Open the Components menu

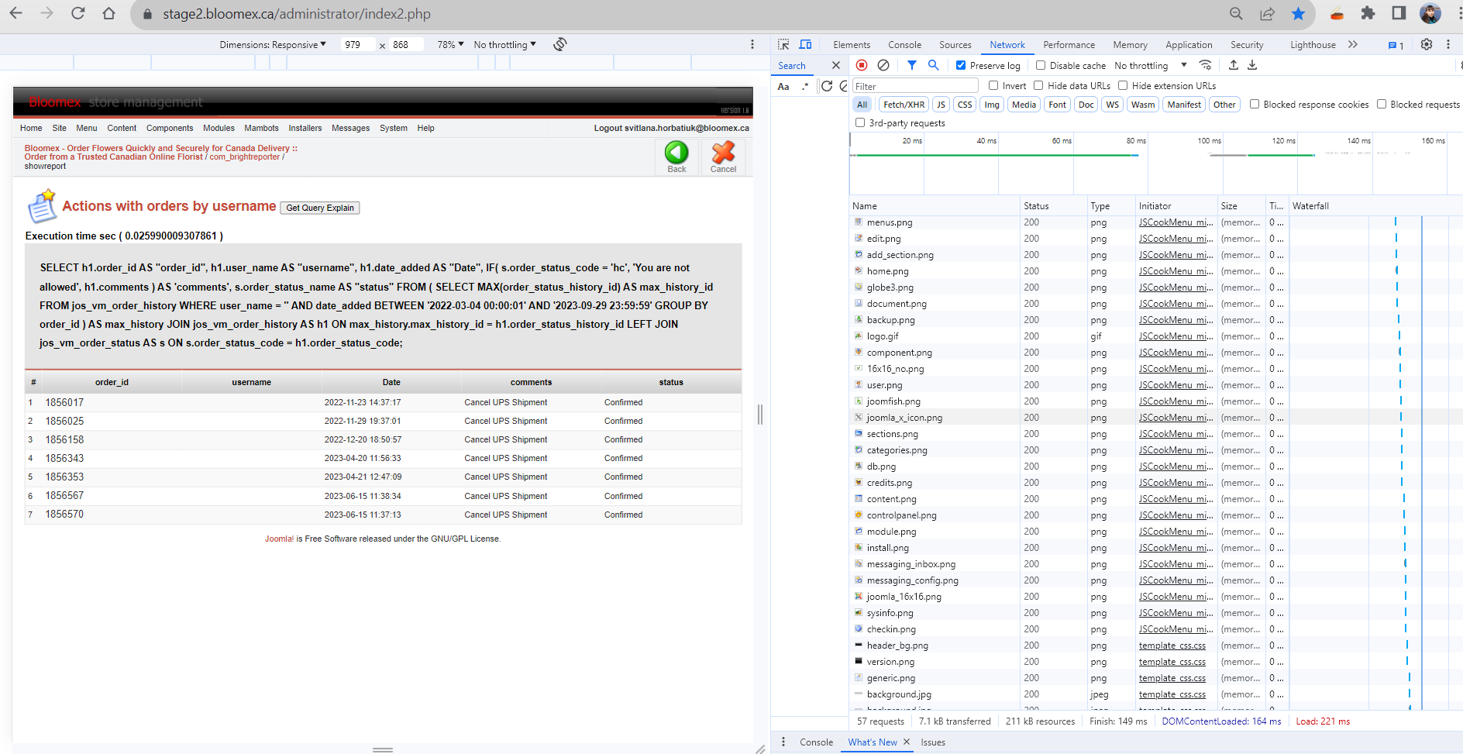[x=170, y=128]
